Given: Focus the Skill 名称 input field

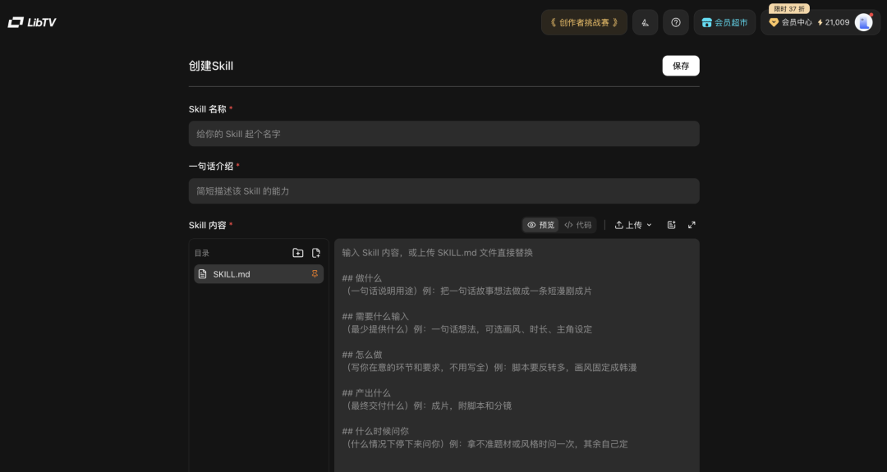Looking at the screenshot, I should (443, 134).
